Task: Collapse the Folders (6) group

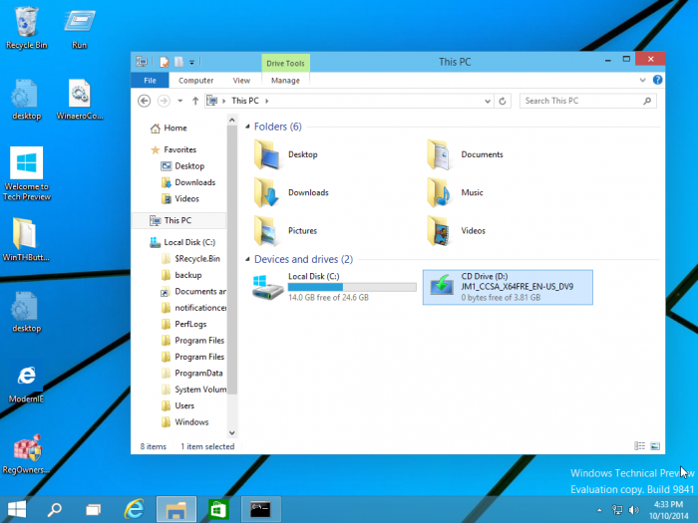Action: point(246,127)
